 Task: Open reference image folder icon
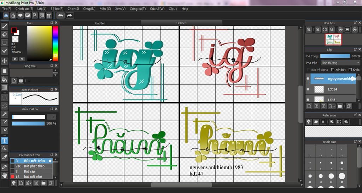316,122
